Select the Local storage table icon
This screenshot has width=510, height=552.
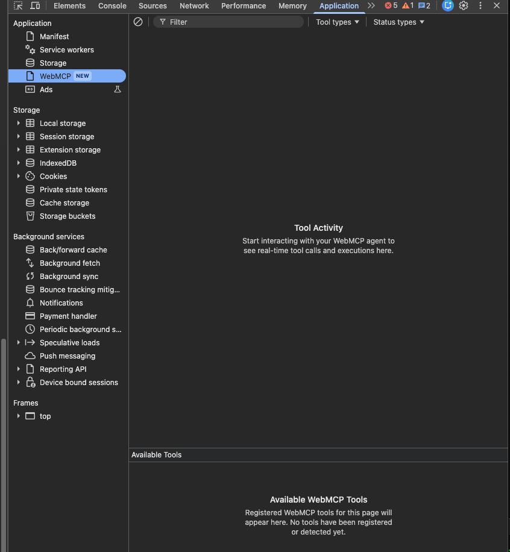(x=30, y=123)
